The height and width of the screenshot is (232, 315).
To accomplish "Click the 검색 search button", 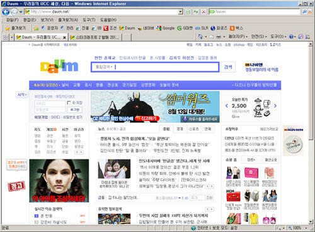I will 228,67.
